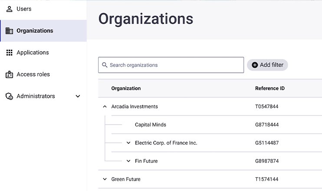Click the search magnifier icon
Screen dimensions: 322x191
[x=105, y=65]
